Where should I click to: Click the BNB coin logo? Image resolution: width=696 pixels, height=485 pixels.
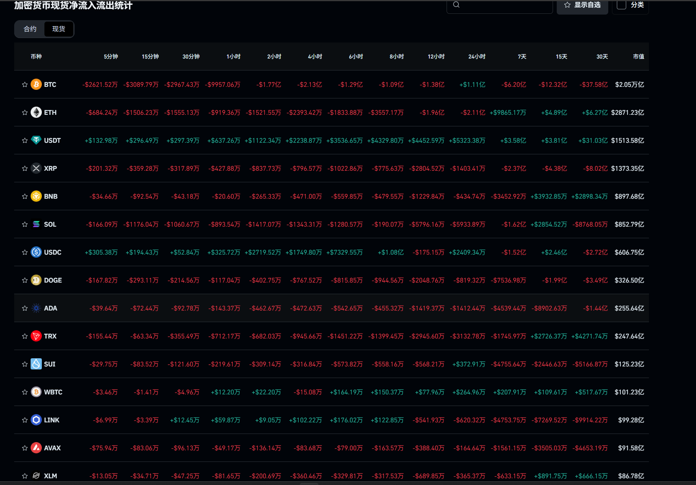(x=36, y=196)
